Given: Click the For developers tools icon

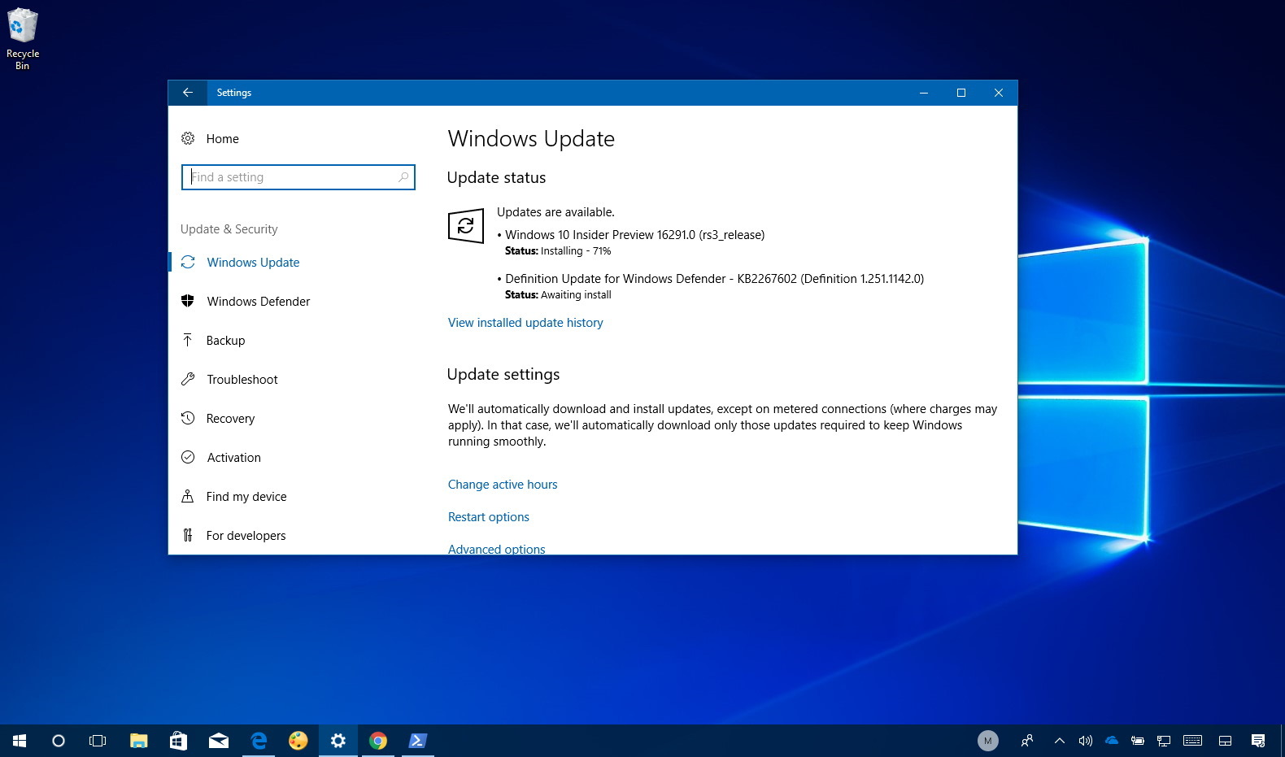Looking at the screenshot, I should coord(188,535).
